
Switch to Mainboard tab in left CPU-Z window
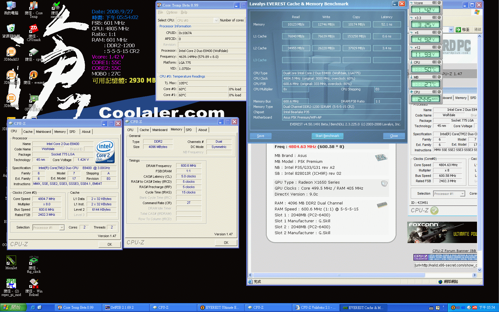(x=43, y=132)
